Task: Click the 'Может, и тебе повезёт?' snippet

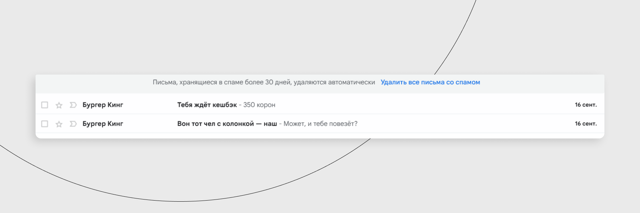Action: (320, 124)
